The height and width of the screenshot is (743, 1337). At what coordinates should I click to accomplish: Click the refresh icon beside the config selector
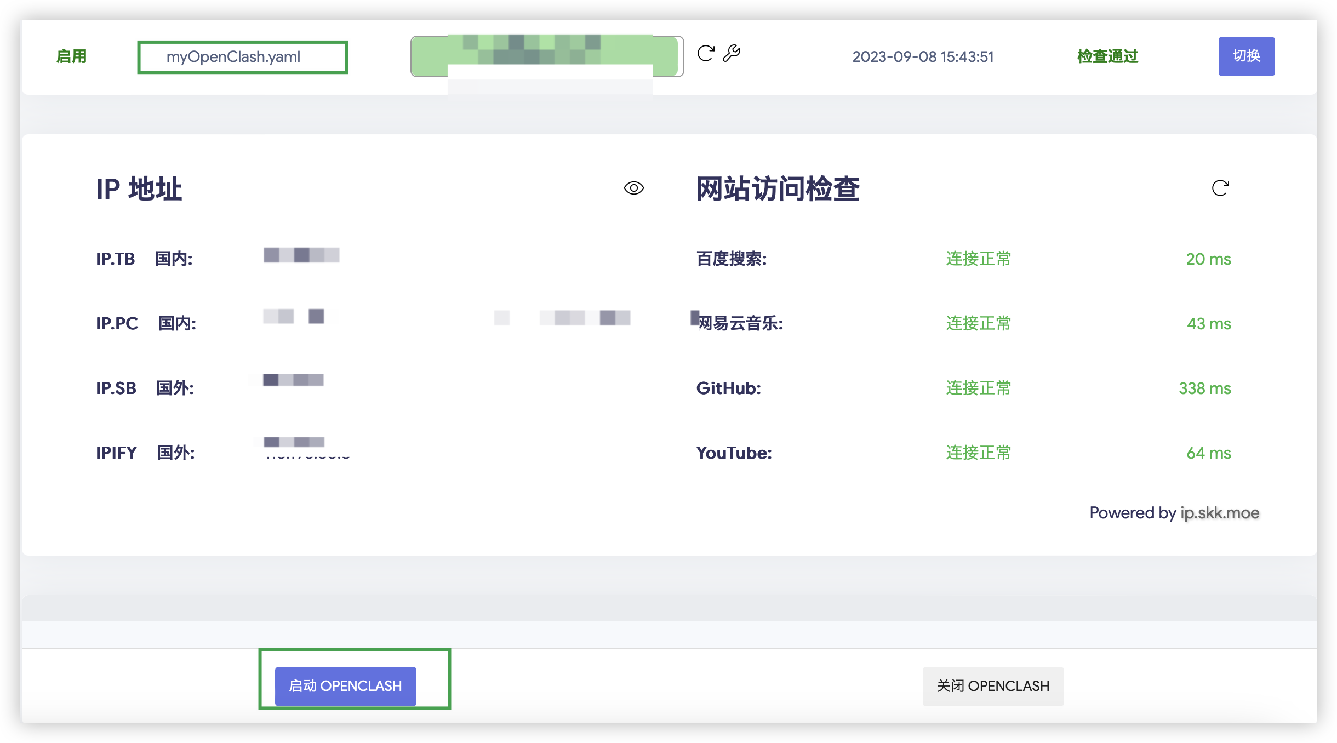[x=706, y=53]
